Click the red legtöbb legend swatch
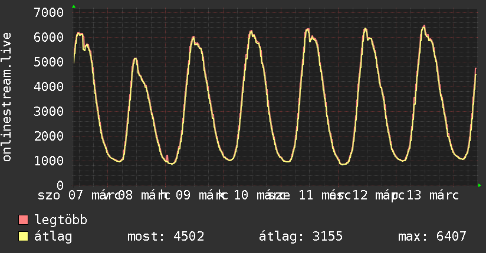486x253 pixels. 24,221
